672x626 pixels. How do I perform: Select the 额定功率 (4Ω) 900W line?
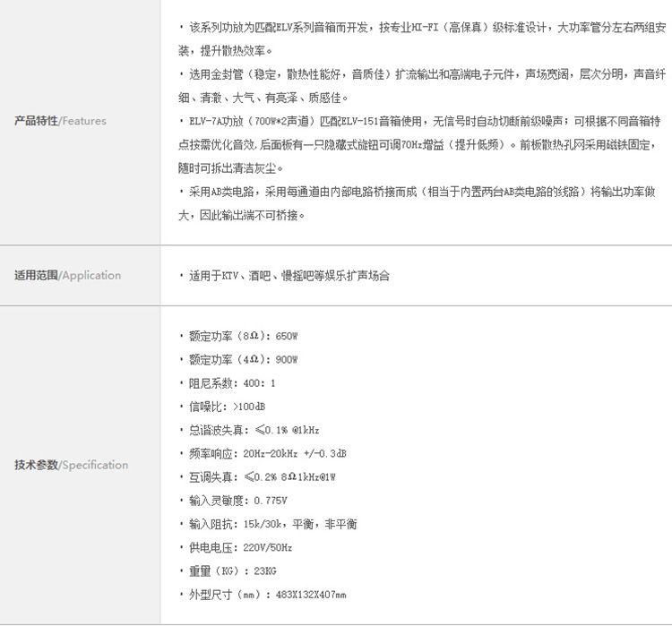(x=239, y=360)
